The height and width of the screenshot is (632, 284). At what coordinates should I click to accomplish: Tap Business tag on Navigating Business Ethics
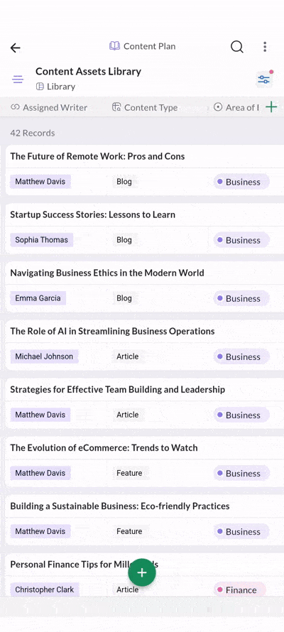pos(241,298)
